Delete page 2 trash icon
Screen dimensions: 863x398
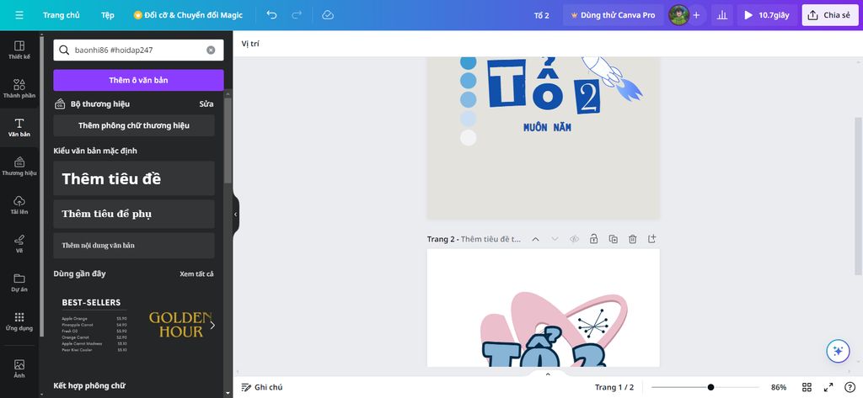pos(633,239)
